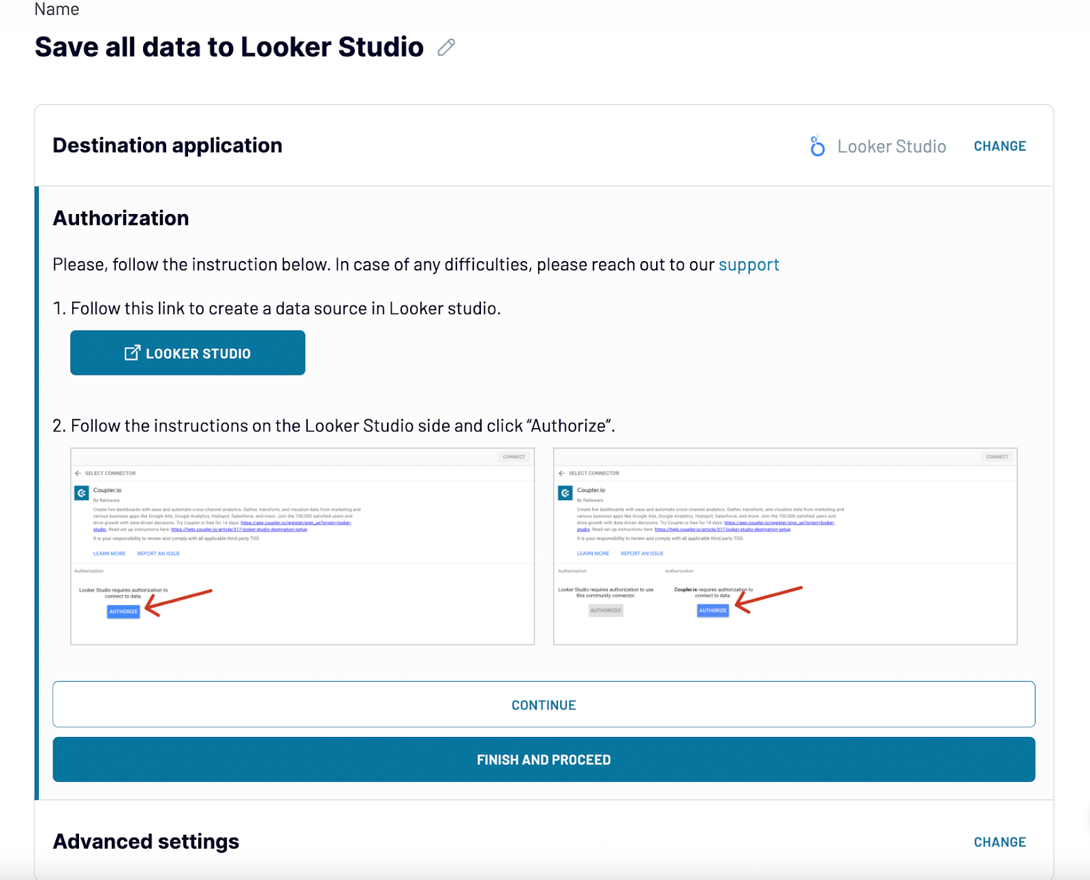Screen dimensions: 1090x880
Task: Click the back arrow beside SELECT CONNECTOR on the left
Action: tap(76, 472)
